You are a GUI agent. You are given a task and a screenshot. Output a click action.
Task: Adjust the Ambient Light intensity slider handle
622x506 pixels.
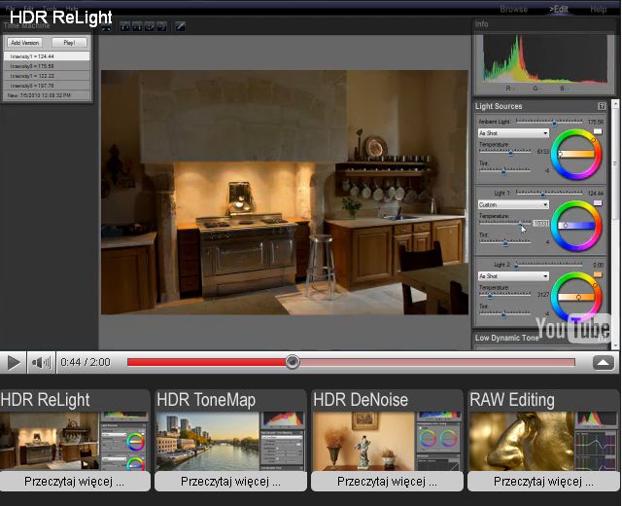tap(554, 123)
